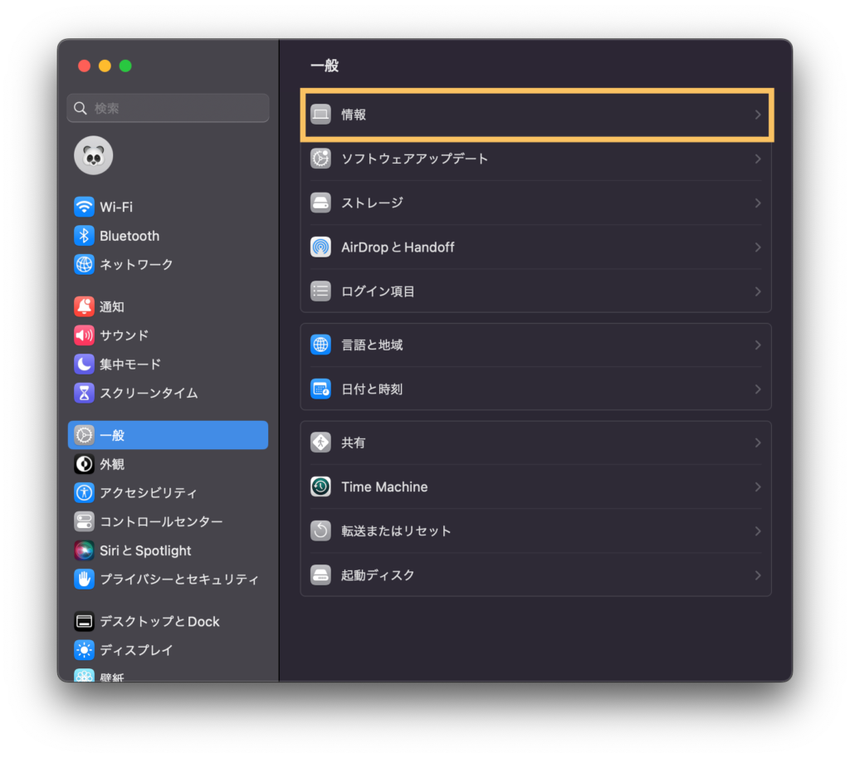850x758 pixels.
Task: Select ネットワーク label in sidebar
Action: (x=136, y=265)
